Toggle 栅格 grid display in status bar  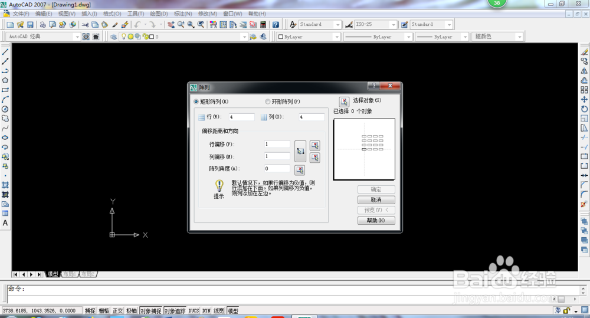(x=104, y=311)
